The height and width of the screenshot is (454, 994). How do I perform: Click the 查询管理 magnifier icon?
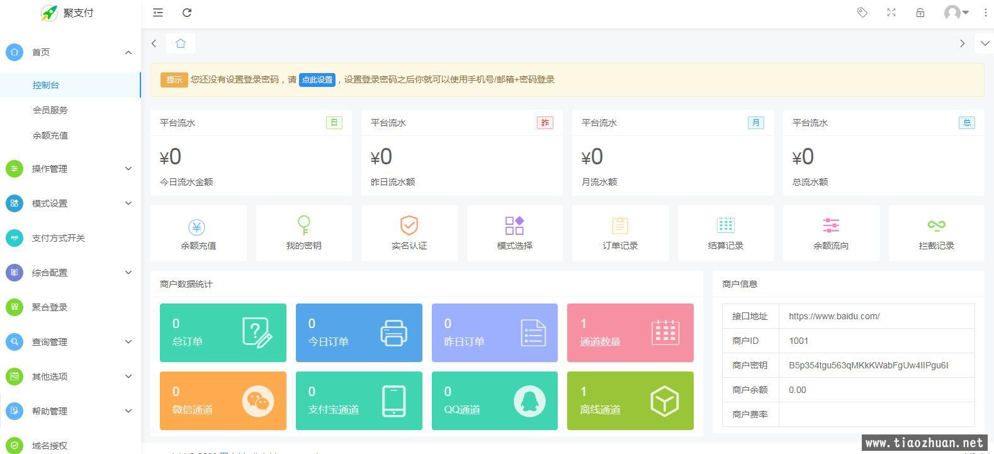(x=14, y=342)
